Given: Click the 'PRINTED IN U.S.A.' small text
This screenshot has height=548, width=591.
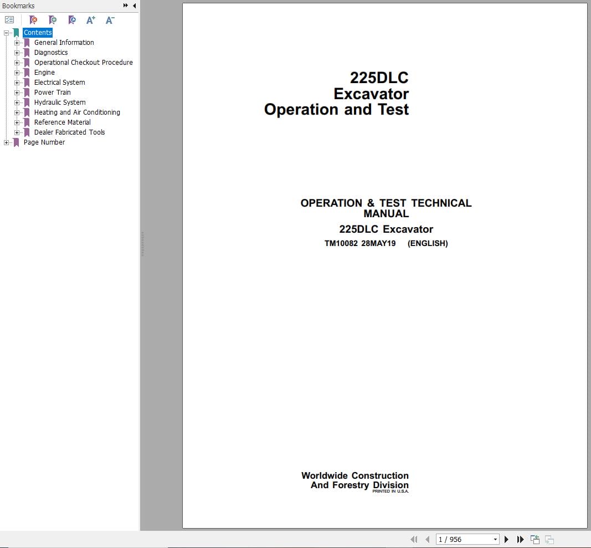Looking at the screenshot, I should click(x=390, y=491).
